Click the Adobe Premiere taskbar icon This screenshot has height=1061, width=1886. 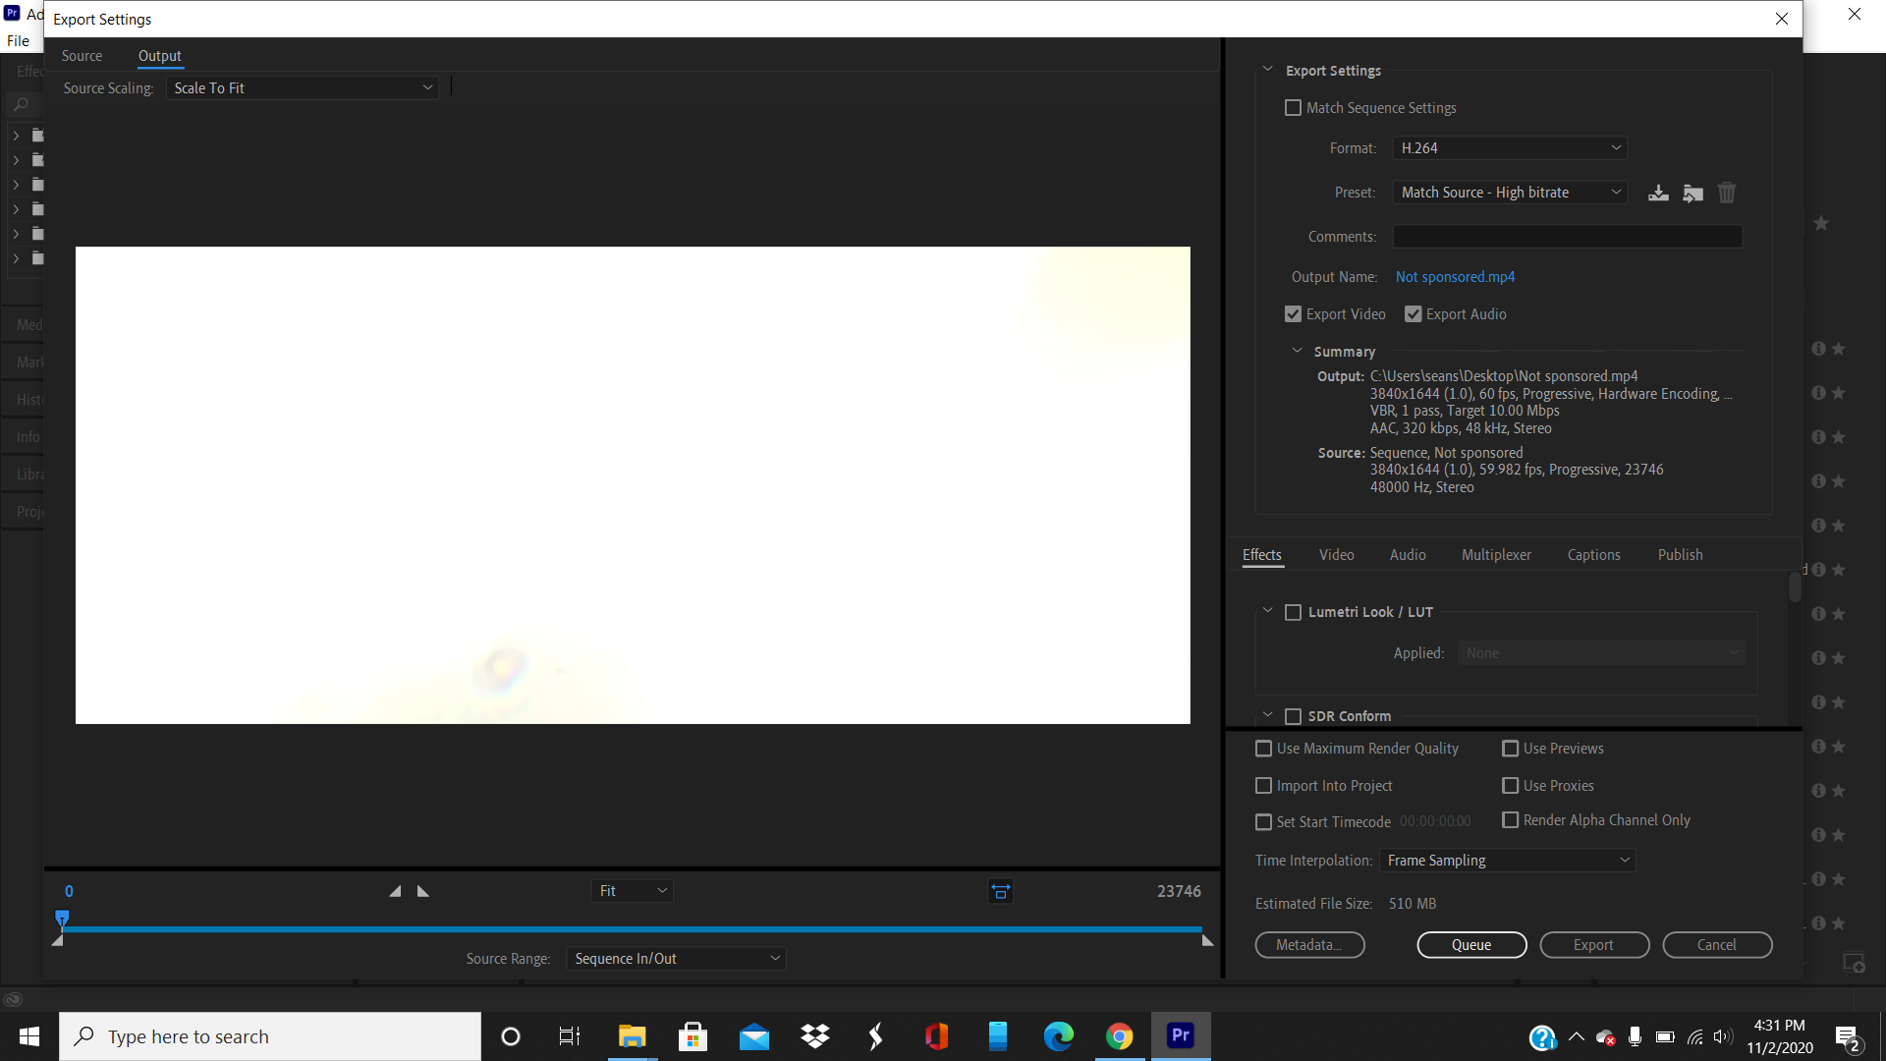pos(1180,1035)
